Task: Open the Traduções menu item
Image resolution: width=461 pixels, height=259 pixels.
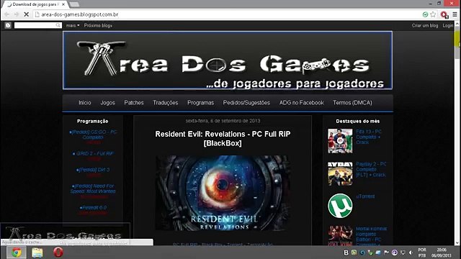Action: pos(165,103)
